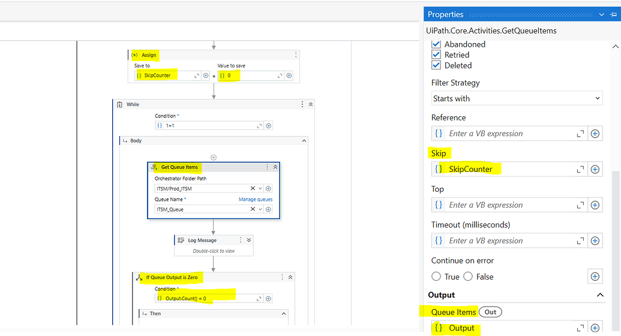This screenshot has width=621, height=336.
Task: Open the Filter Strategy dropdown
Action: pyautogui.click(x=517, y=98)
